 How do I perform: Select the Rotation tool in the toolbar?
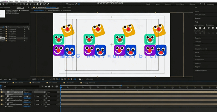pyautogui.click(x=17, y=4)
